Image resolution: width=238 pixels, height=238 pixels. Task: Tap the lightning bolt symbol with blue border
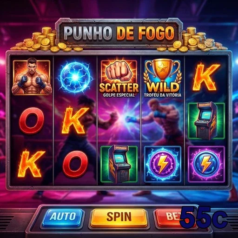[x=163, y=164]
